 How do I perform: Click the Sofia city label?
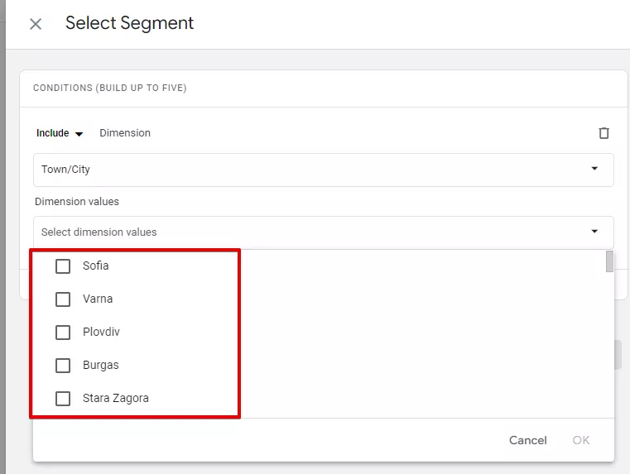click(96, 266)
